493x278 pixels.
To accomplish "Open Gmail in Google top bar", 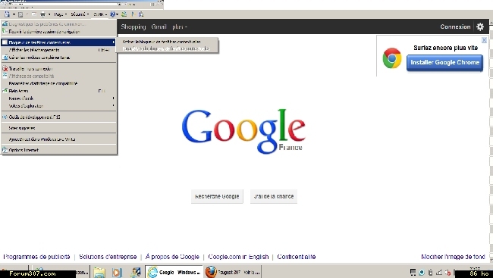I will tap(159, 27).
